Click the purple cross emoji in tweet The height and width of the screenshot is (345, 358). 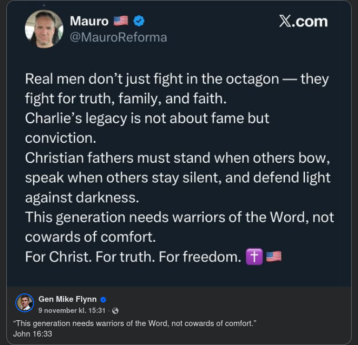click(254, 257)
